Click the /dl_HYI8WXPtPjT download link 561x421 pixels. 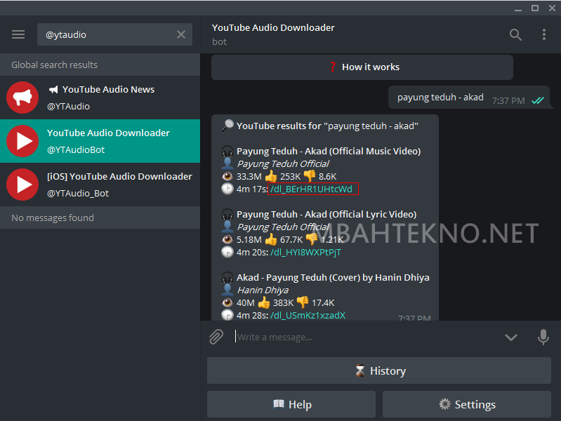[x=305, y=252]
